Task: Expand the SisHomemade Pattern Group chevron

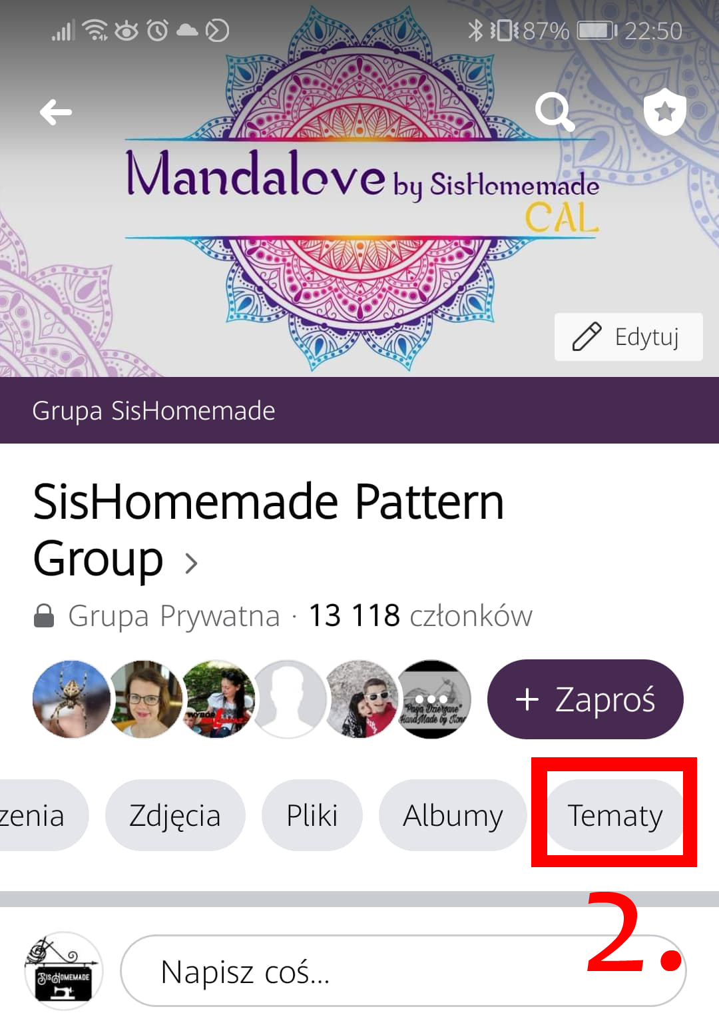Action: pos(191,563)
